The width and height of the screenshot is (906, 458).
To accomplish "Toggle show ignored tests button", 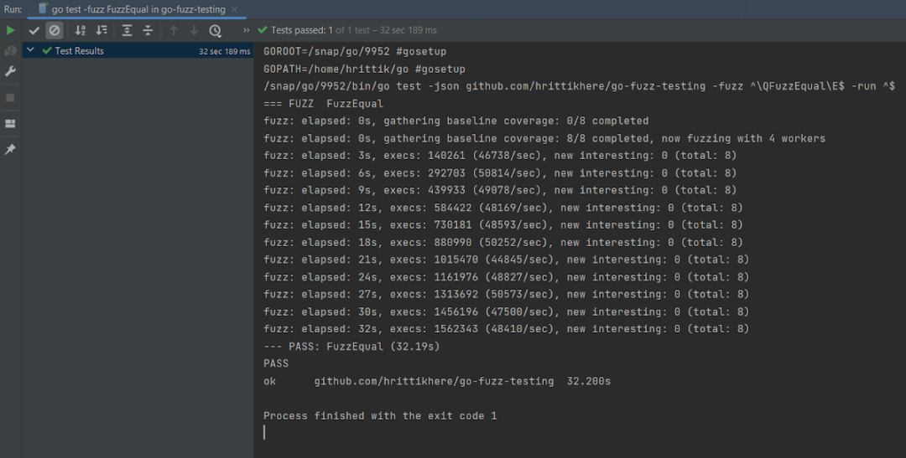I will click(x=55, y=31).
